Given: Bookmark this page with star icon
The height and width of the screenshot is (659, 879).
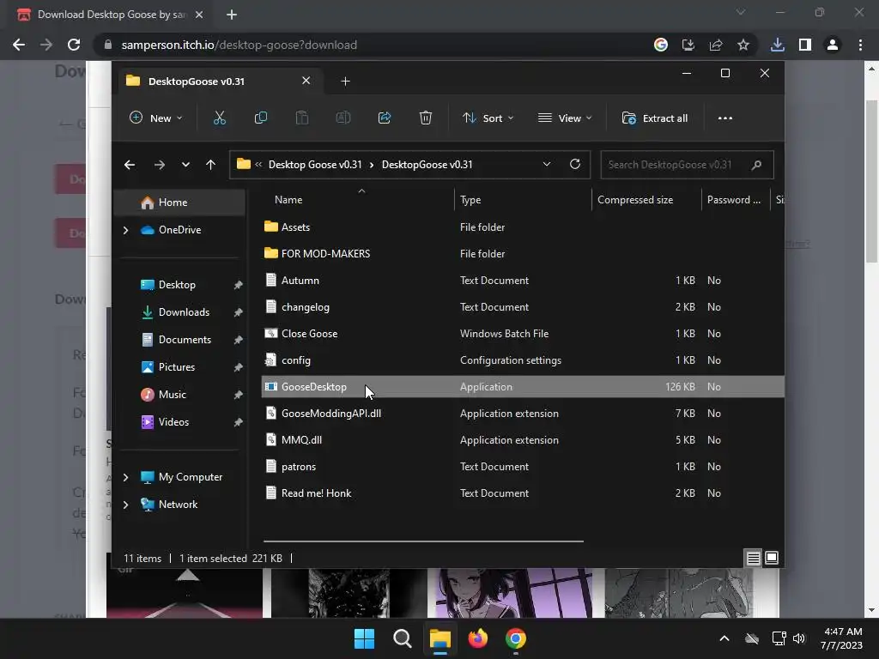Looking at the screenshot, I should [743, 45].
